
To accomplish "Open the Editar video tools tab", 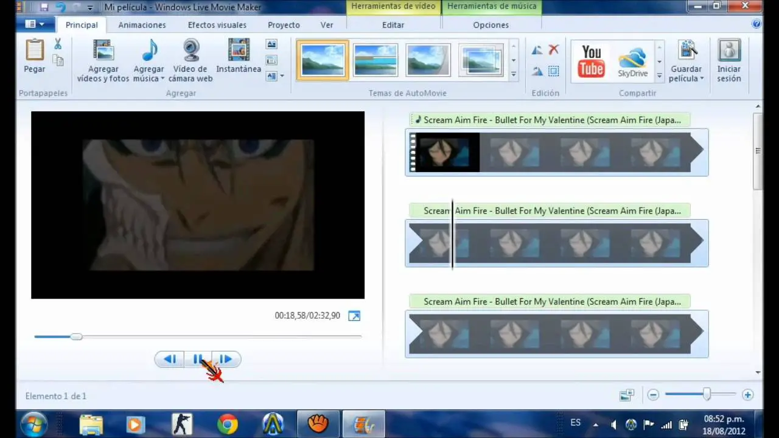I will 393,25.
